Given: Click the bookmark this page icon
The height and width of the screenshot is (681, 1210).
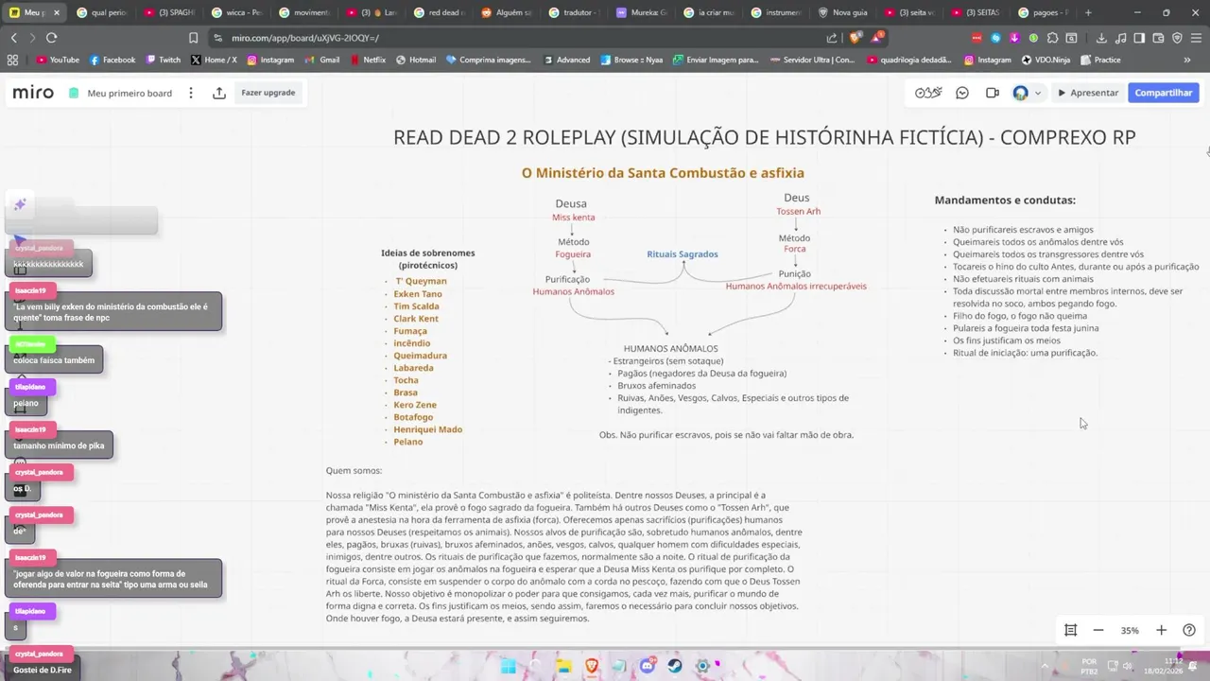Looking at the screenshot, I should pos(193,38).
